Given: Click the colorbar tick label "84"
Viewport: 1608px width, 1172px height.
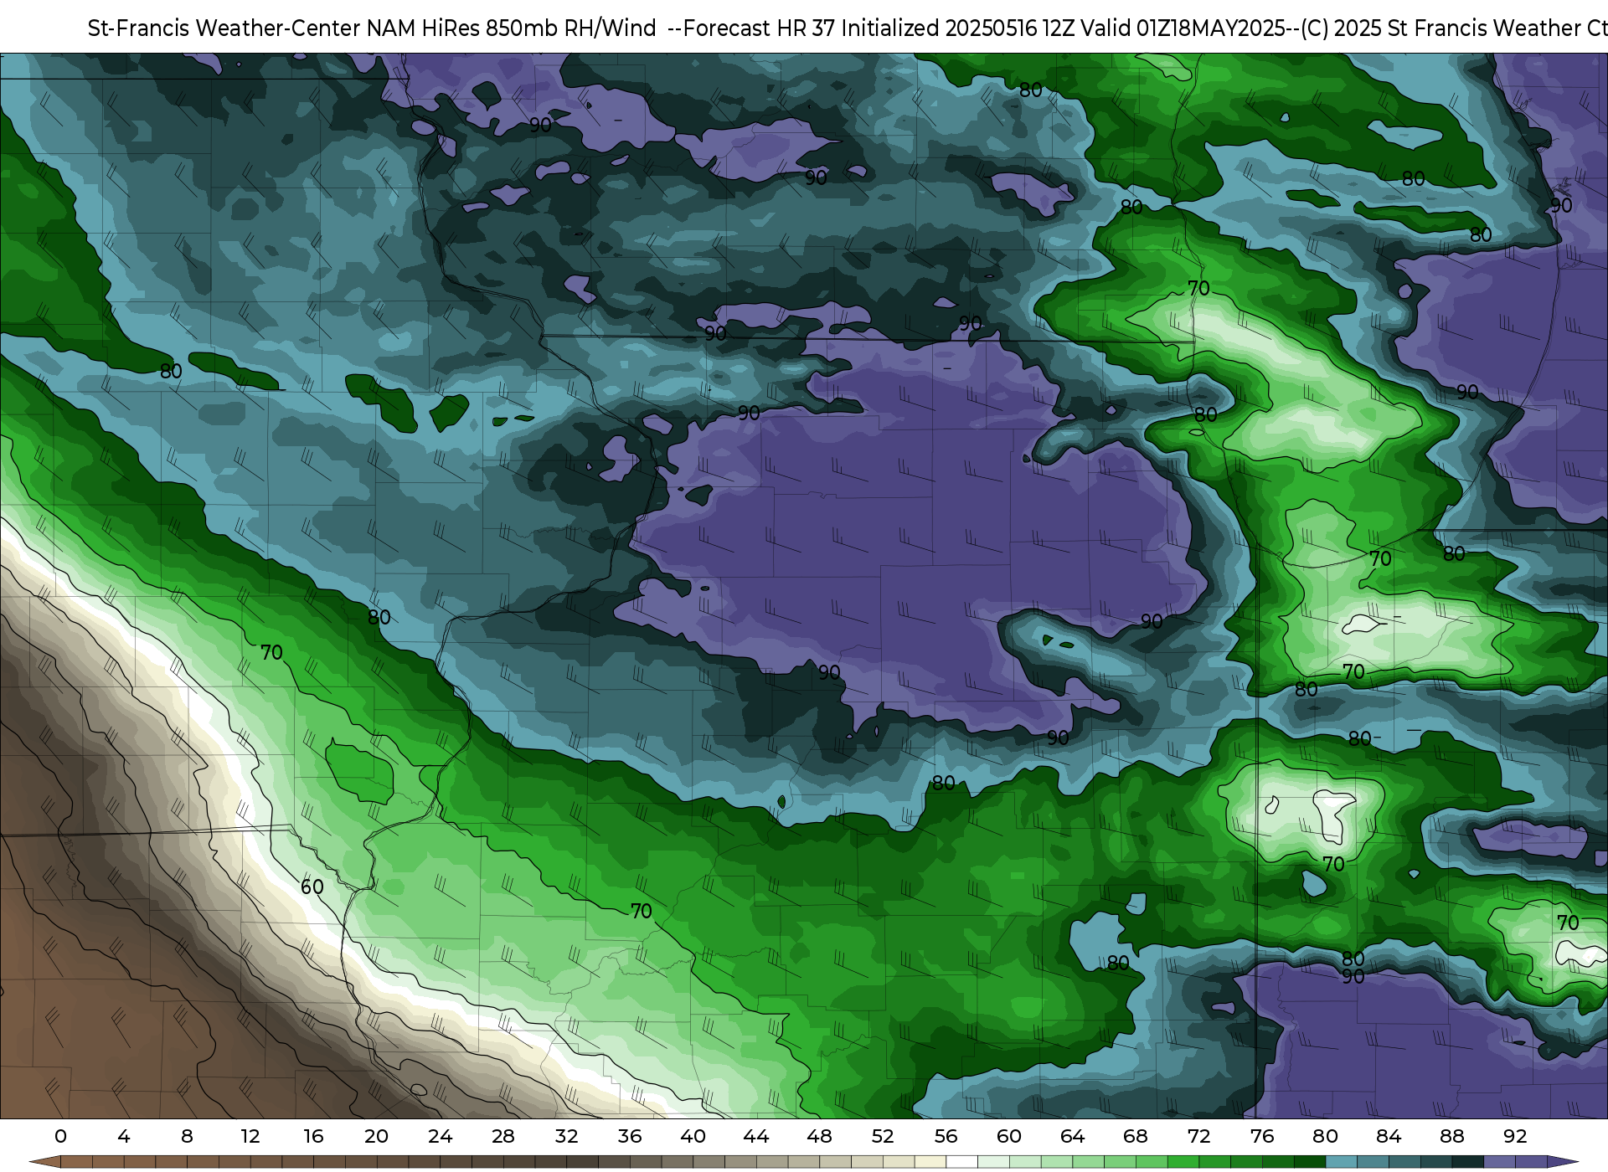Looking at the screenshot, I should pyautogui.click(x=1389, y=1136).
